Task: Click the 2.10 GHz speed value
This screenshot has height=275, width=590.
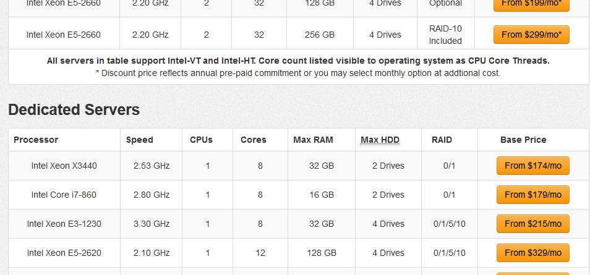Action: pyautogui.click(x=152, y=253)
